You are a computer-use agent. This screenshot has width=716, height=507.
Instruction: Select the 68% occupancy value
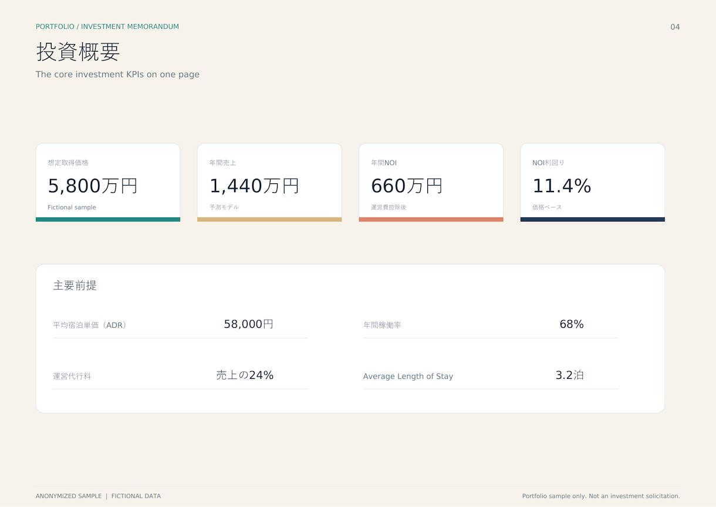[572, 324]
